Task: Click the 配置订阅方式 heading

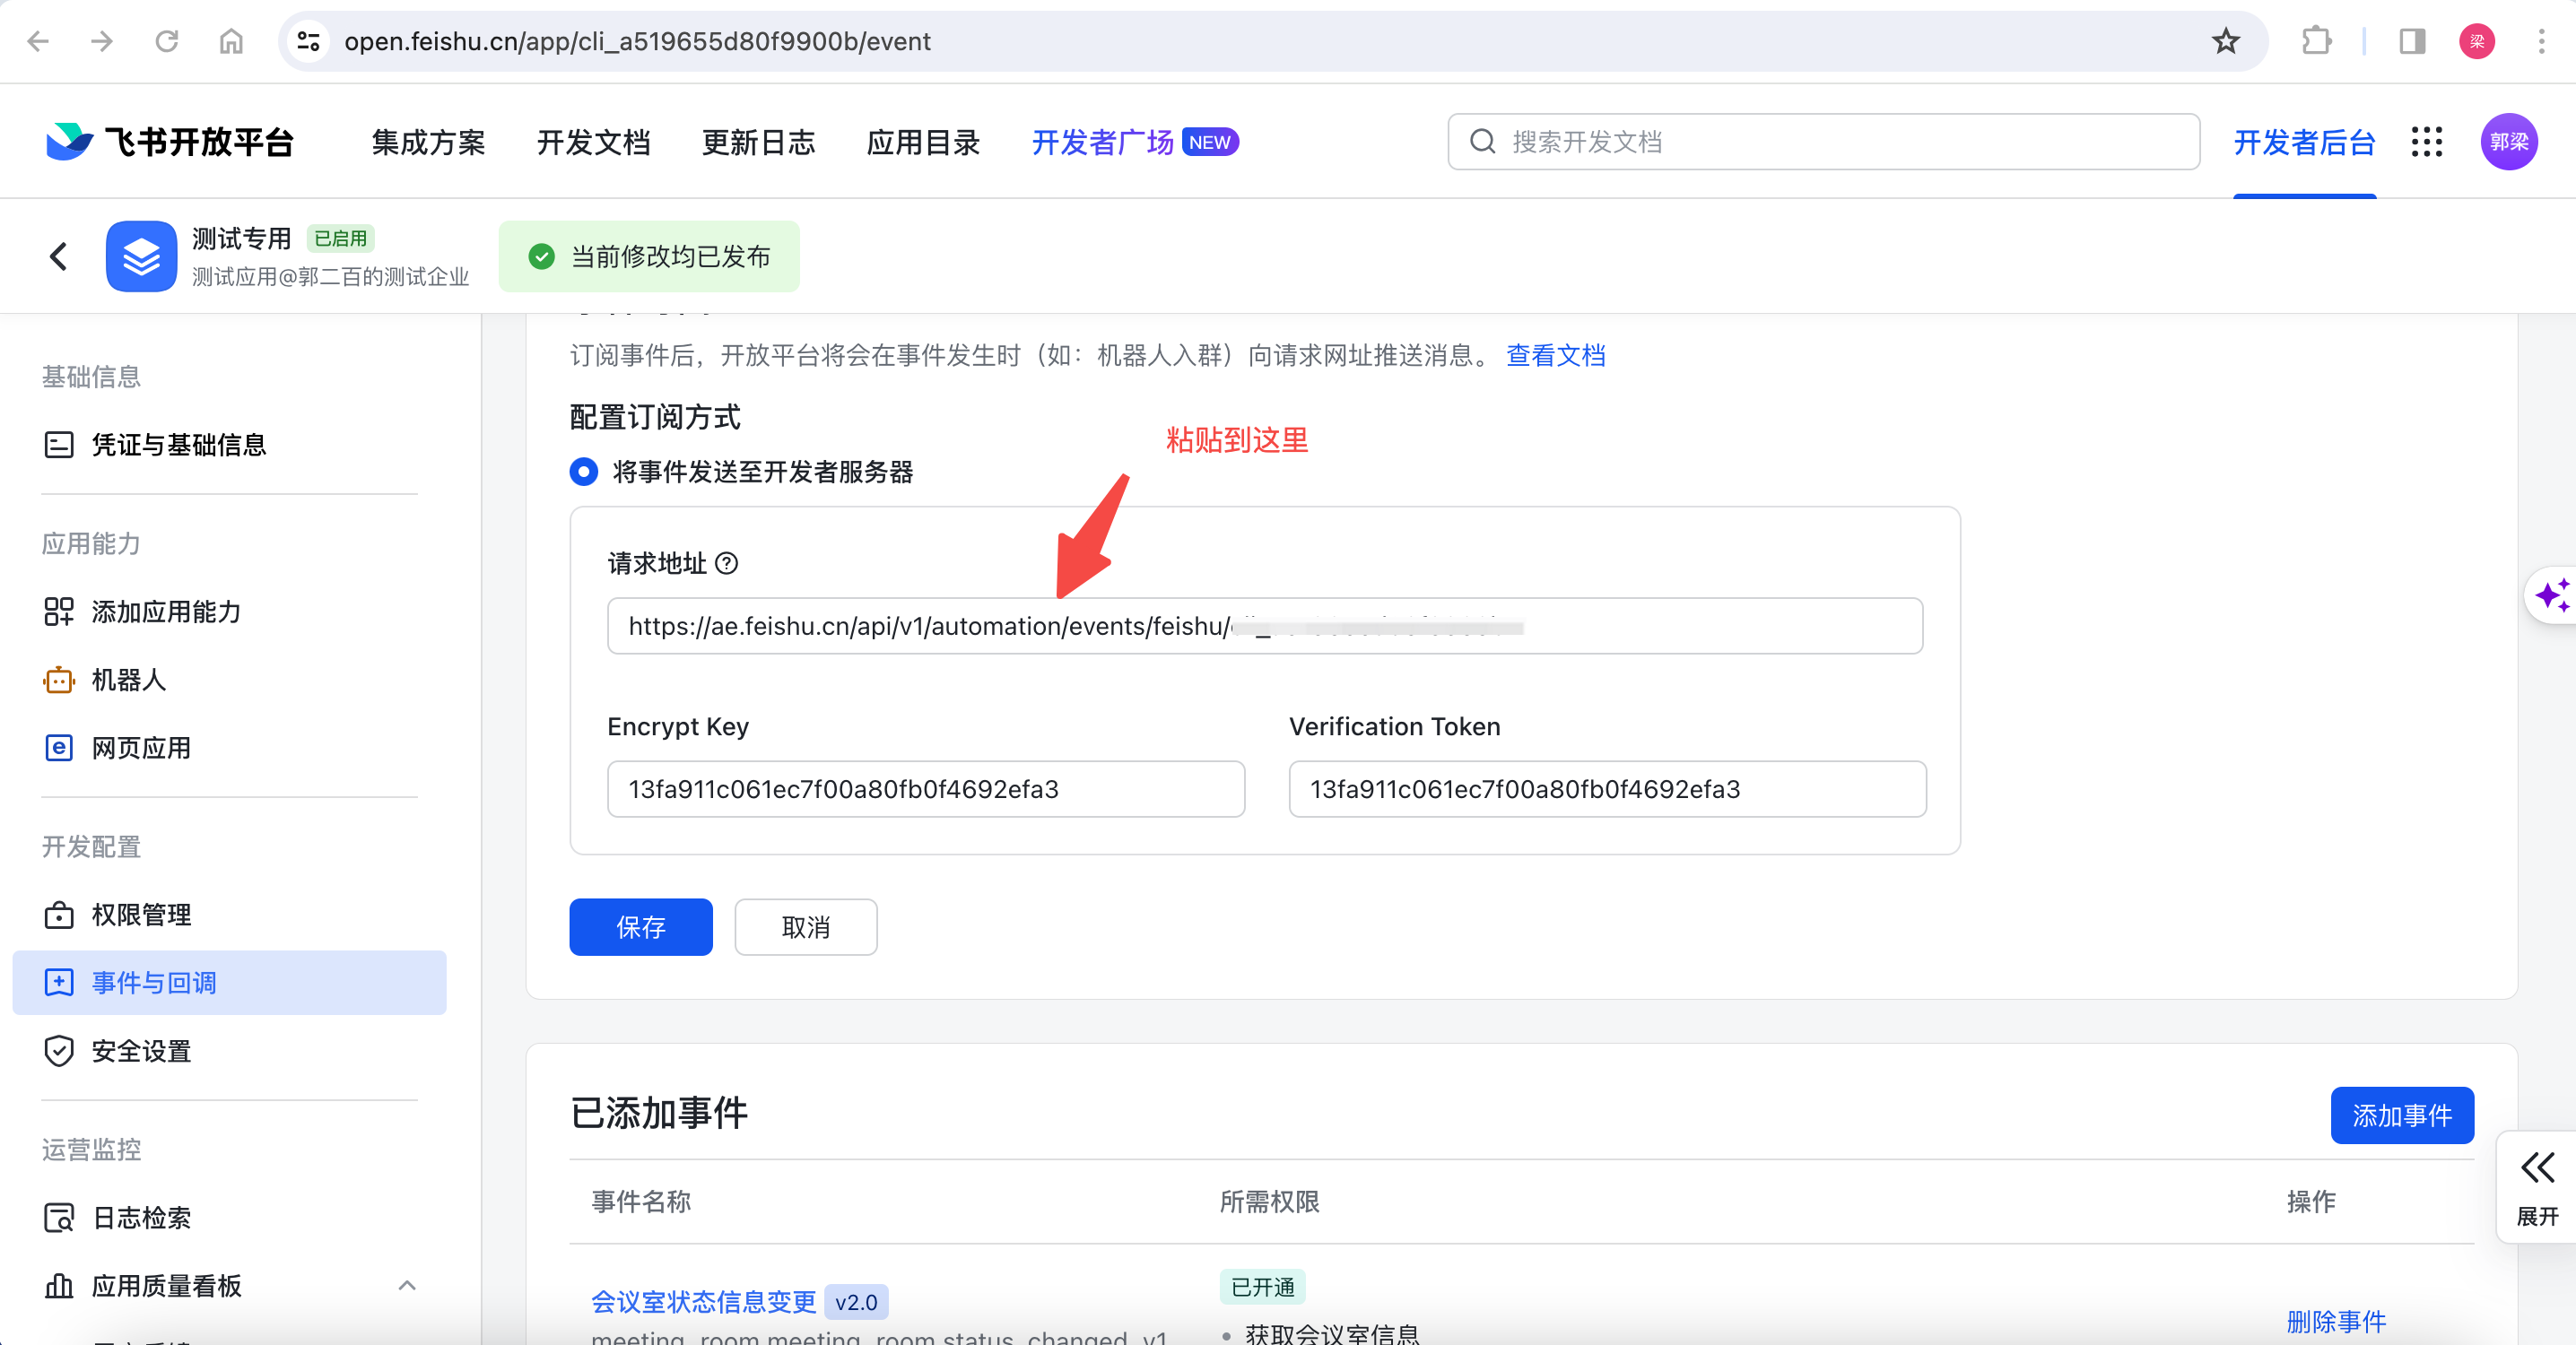Action: pyautogui.click(x=655, y=417)
